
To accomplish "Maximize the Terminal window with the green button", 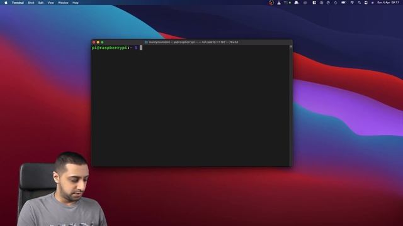I will click(102, 42).
